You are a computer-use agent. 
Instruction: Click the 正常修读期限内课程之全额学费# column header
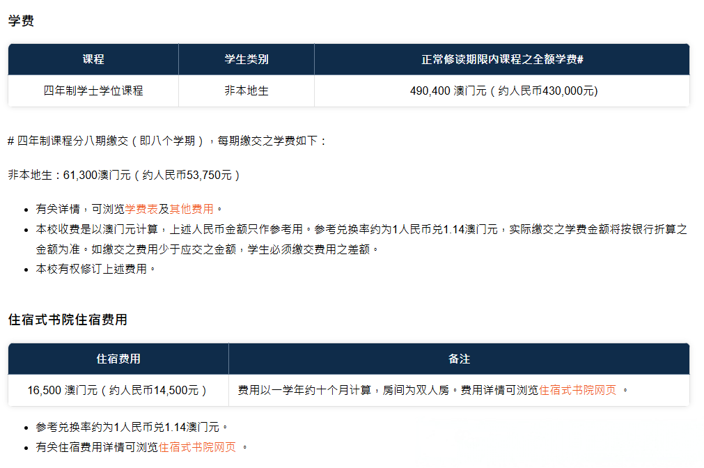501,59
